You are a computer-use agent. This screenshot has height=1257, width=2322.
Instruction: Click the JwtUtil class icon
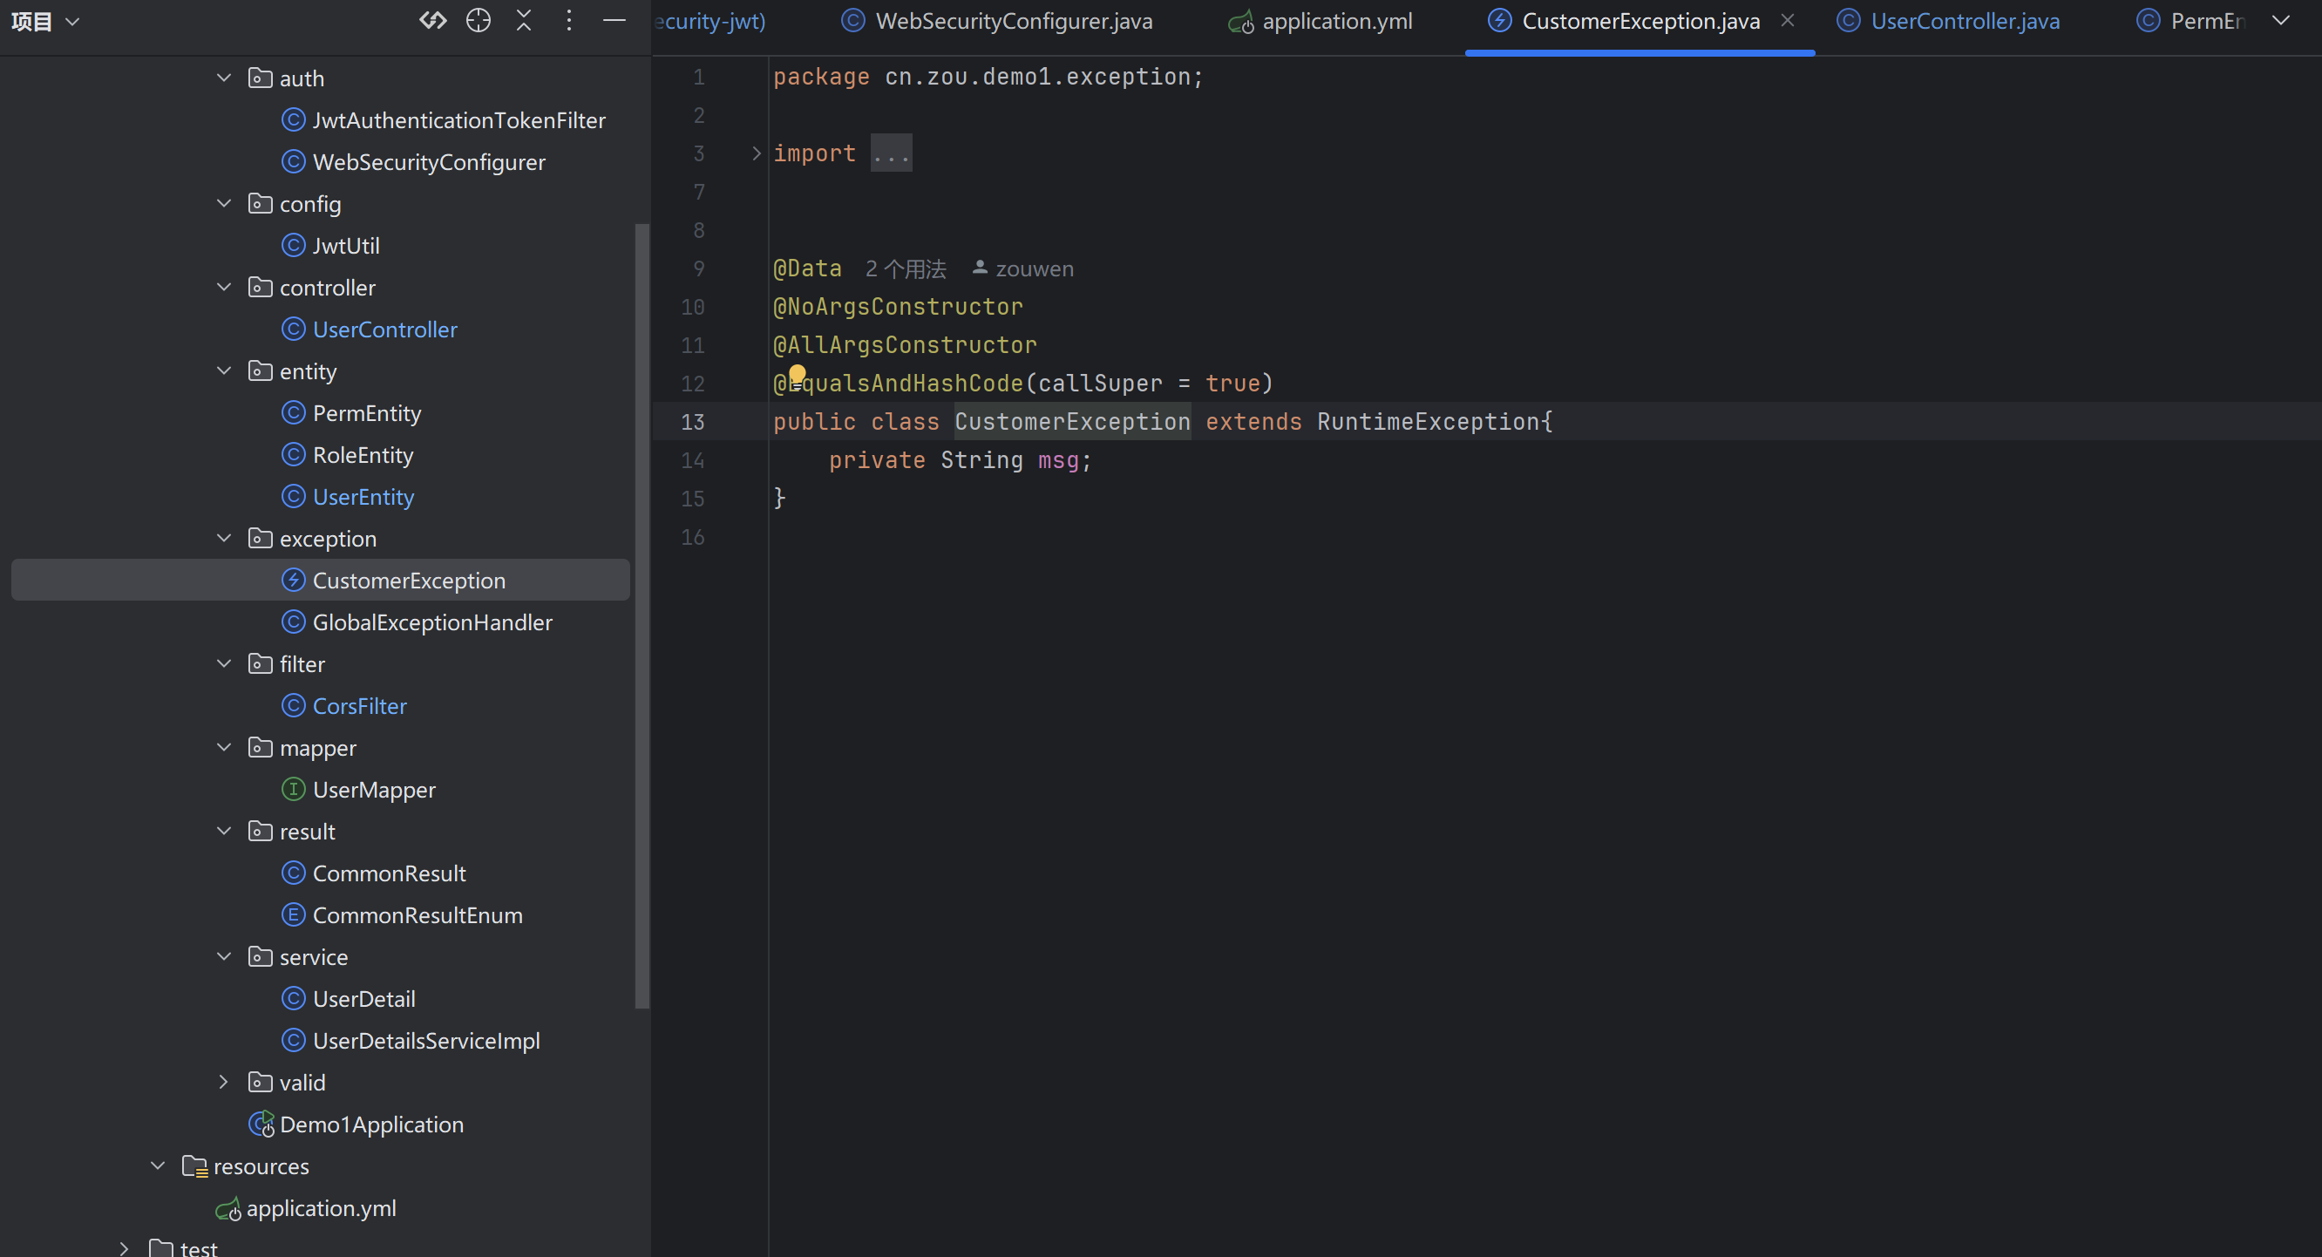pos(293,245)
